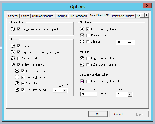Click the Virtual box icon
The height and width of the screenshot is (124, 155).
coord(82,35)
